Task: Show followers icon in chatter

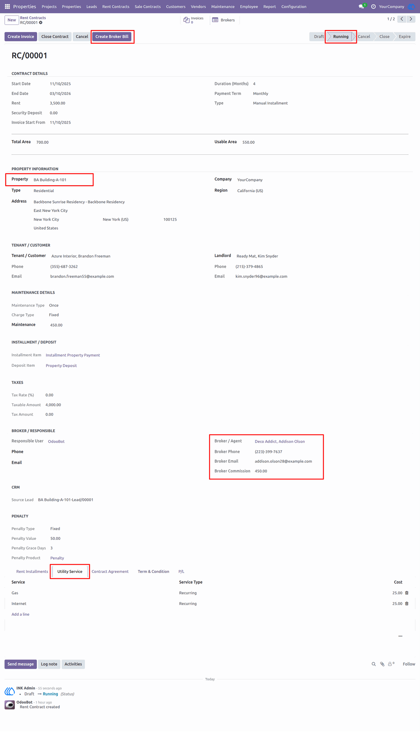Action: [391, 664]
